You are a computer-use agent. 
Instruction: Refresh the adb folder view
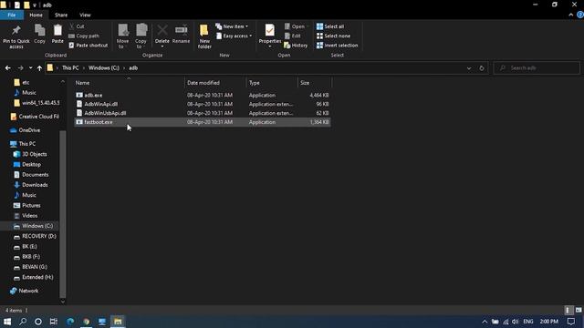(x=482, y=68)
